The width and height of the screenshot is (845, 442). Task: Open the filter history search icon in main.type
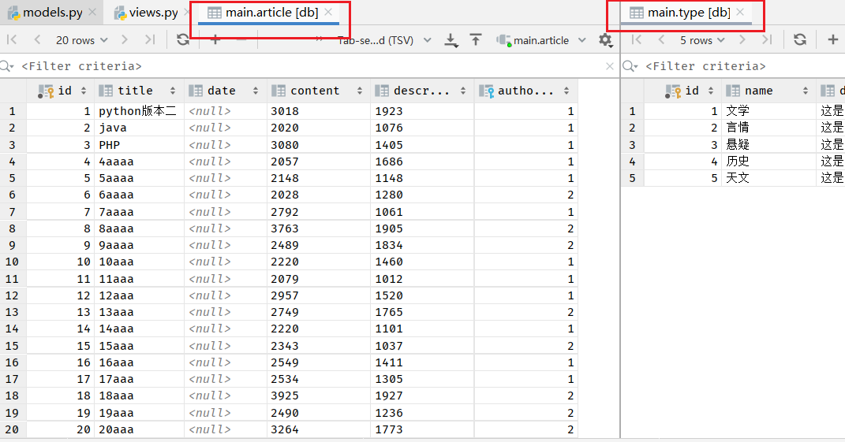630,66
